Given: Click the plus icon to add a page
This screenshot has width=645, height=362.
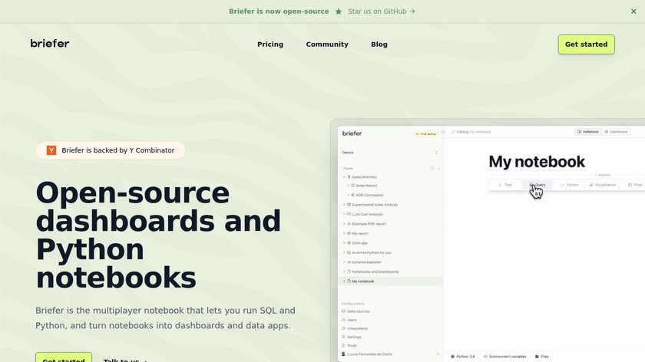Looking at the screenshot, I should pyautogui.click(x=438, y=169).
